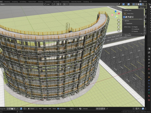Choose Extend selection mode icon
This screenshot has height=113, width=151.
tap(126, 17)
